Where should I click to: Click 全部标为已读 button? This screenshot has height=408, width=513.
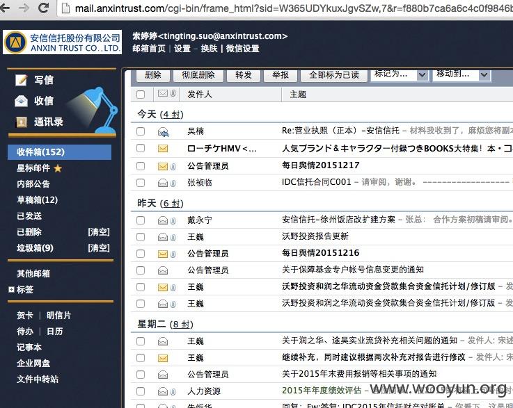tap(334, 75)
